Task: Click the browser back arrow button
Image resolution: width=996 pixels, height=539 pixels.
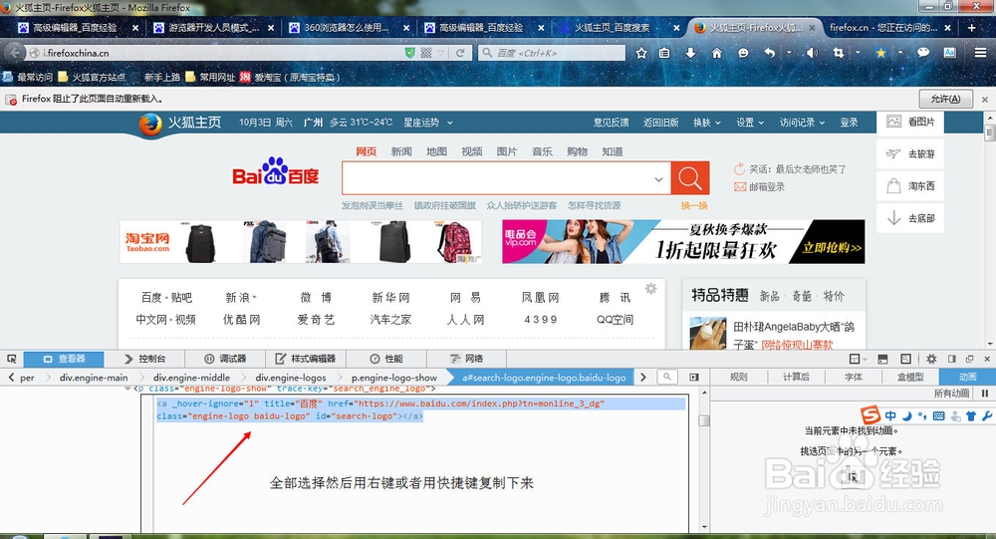Action: [x=15, y=53]
